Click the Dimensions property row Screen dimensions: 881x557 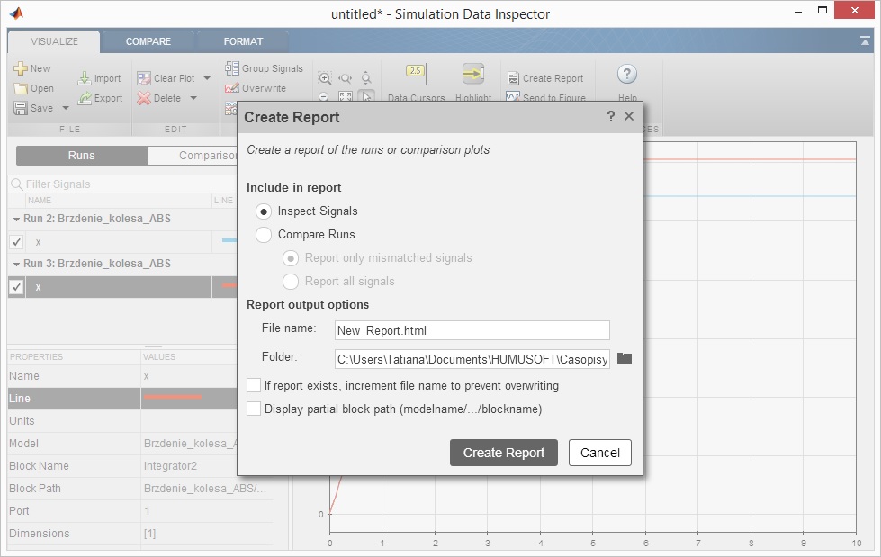pyautogui.click(x=140, y=534)
